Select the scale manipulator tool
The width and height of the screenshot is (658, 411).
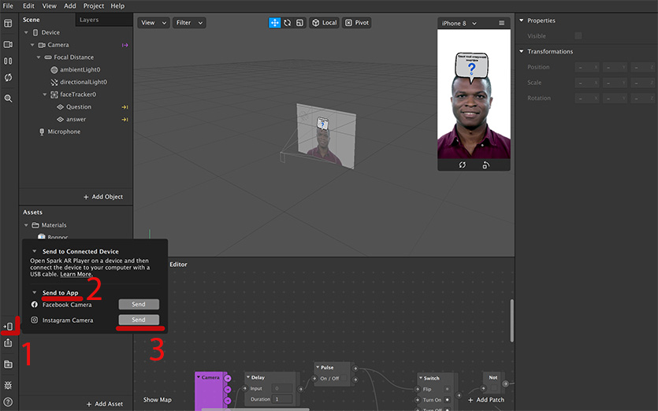pyautogui.click(x=299, y=23)
